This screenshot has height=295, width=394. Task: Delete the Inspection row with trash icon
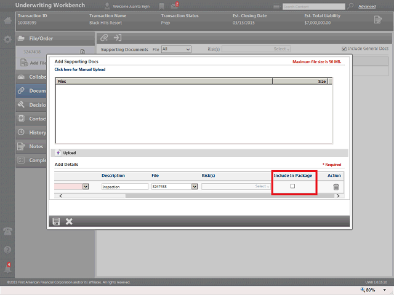point(336,187)
